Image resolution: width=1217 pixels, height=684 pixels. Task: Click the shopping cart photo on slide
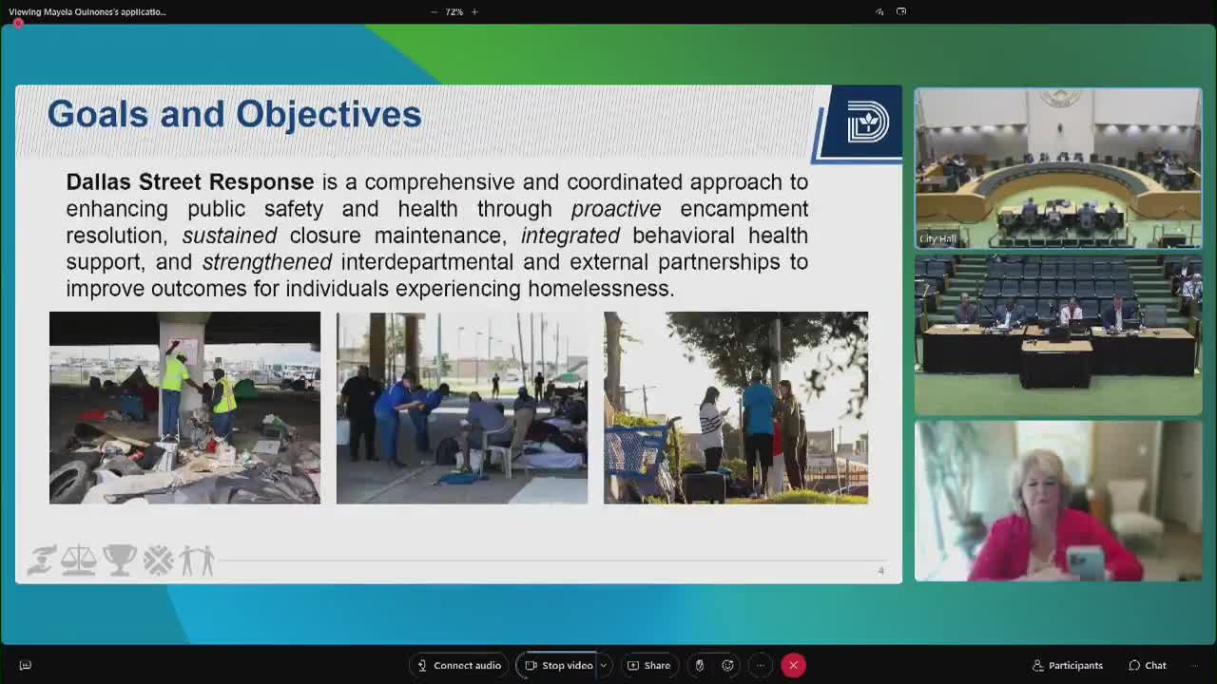click(736, 408)
